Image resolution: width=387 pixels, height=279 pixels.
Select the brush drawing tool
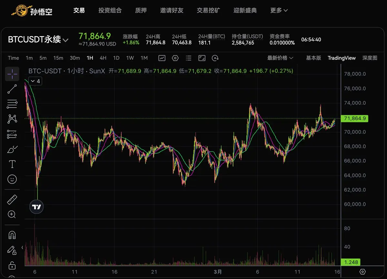(x=12, y=149)
